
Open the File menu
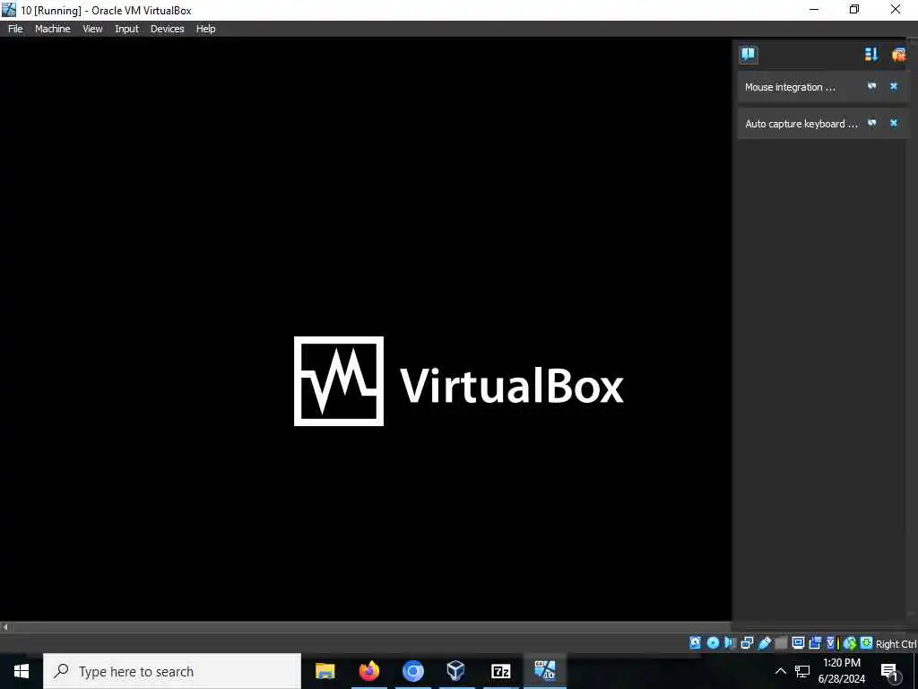[15, 29]
